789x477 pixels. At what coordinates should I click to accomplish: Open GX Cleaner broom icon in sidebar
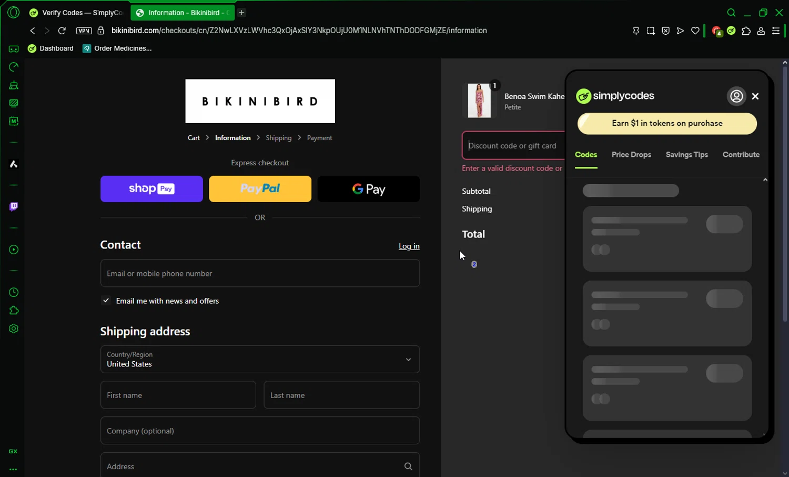(x=14, y=85)
